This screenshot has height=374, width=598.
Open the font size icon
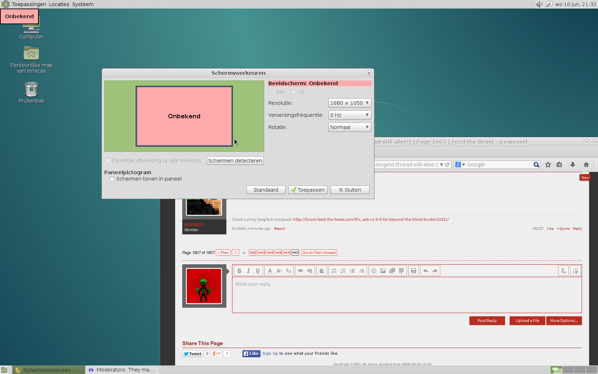(279, 271)
